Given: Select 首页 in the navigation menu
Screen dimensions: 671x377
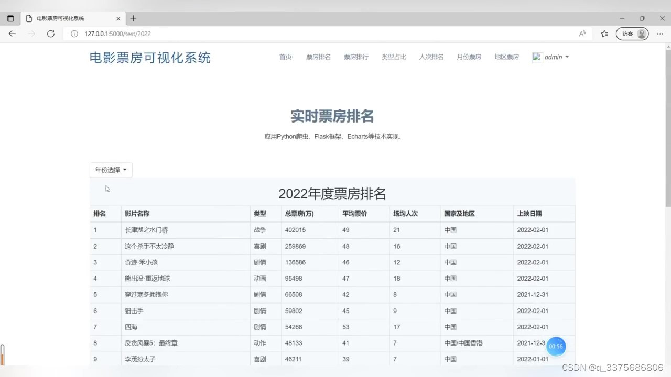Looking at the screenshot, I should click(x=286, y=57).
